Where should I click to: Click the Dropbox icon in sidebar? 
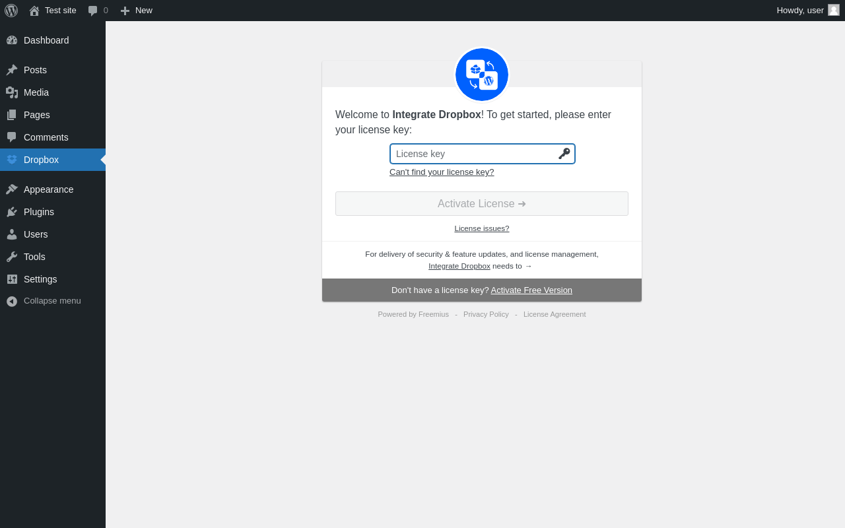12,160
